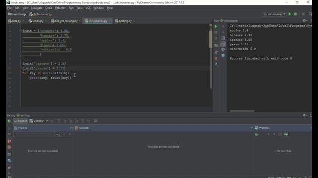Open the Navigate menu
This screenshot has height=178, width=318.
click(x=37, y=8)
